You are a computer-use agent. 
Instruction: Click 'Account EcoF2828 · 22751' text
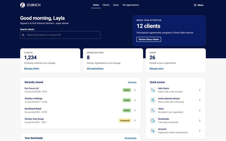(36, 92)
